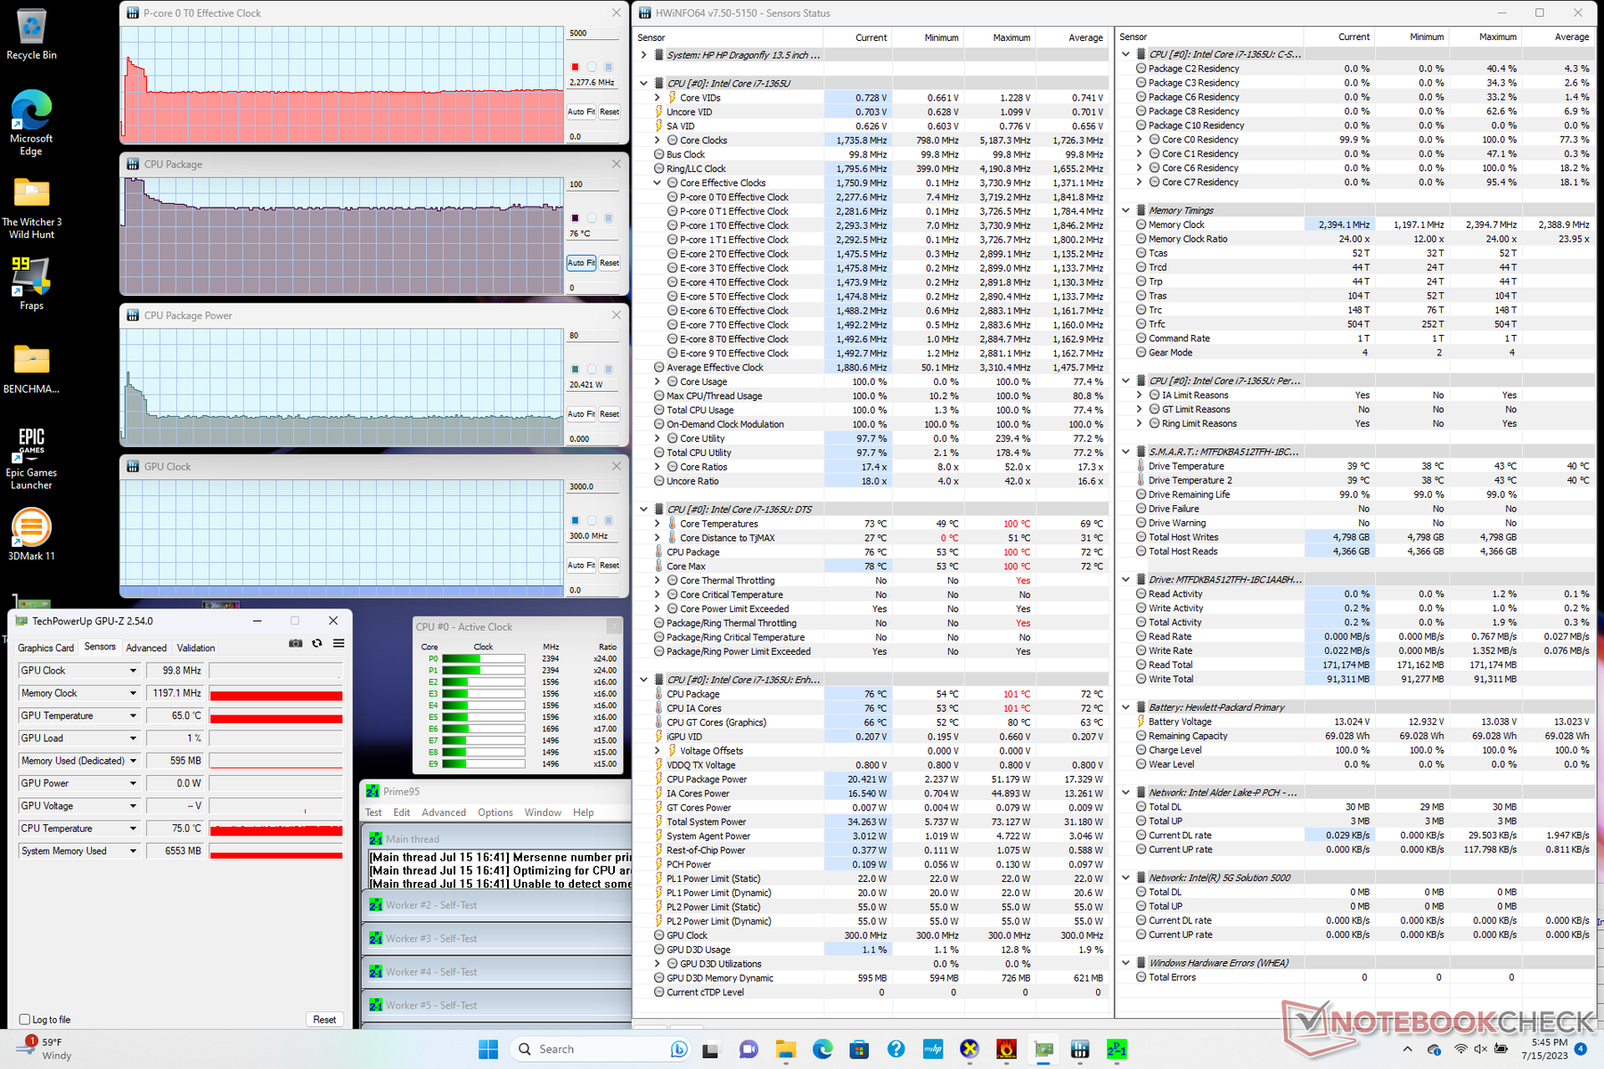
Task: Open the Prime95 Edit menu
Action: click(x=402, y=812)
